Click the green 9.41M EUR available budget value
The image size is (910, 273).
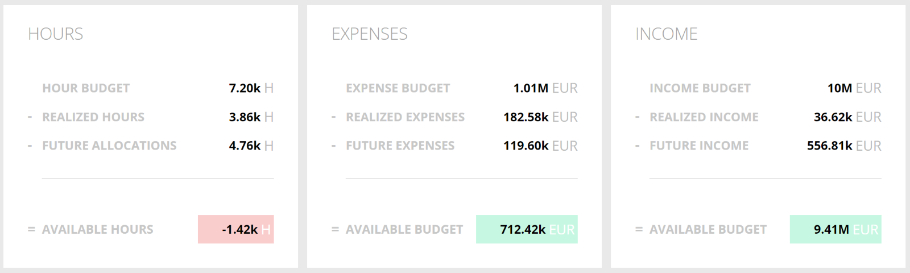coord(835,229)
